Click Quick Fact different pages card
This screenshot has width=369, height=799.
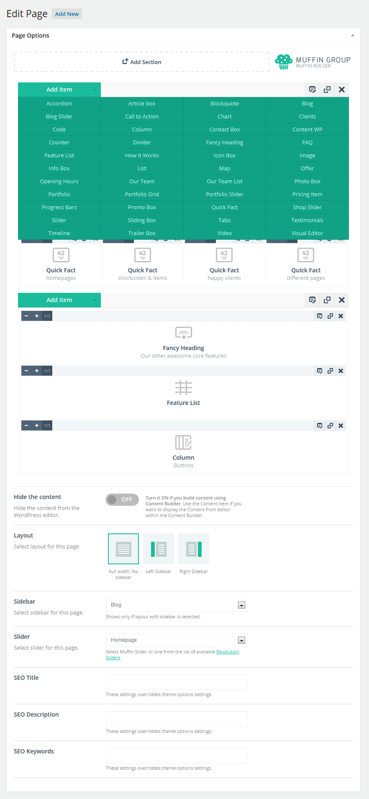pos(306,264)
